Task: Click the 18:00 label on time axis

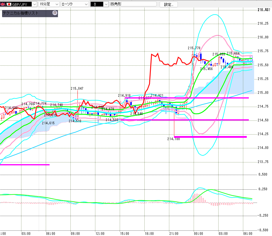Action: click(149, 234)
